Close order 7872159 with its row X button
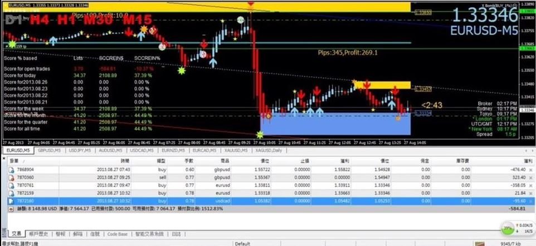 pos(532,193)
